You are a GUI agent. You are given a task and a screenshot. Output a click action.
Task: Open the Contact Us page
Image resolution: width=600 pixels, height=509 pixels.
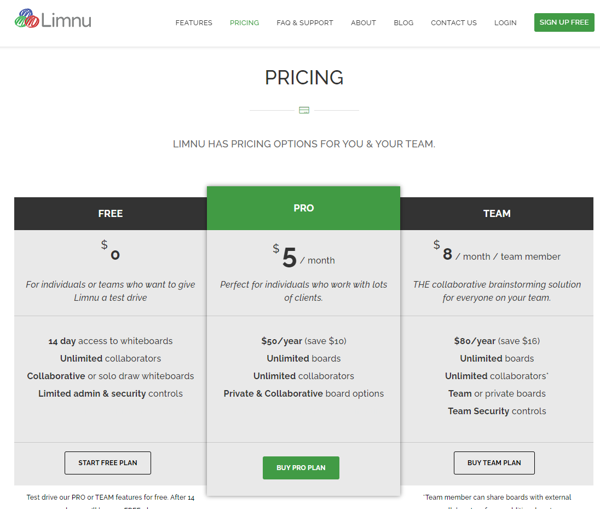pyautogui.click(x=454, y=23)
